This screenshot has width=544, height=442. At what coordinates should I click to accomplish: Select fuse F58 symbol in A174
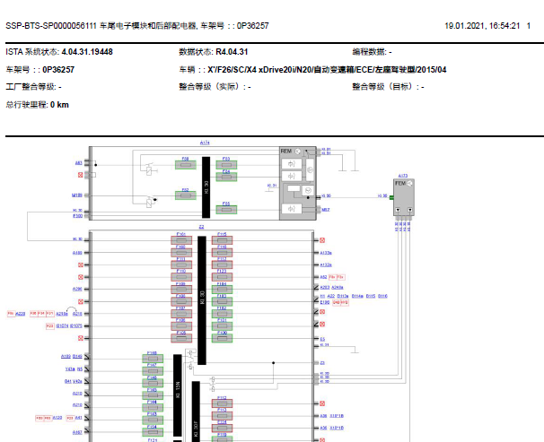point(186,165)
